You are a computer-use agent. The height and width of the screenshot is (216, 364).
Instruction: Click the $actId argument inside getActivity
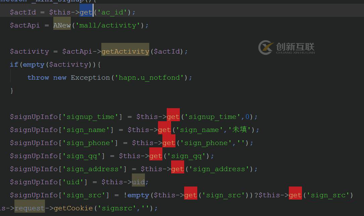(167, 51)
